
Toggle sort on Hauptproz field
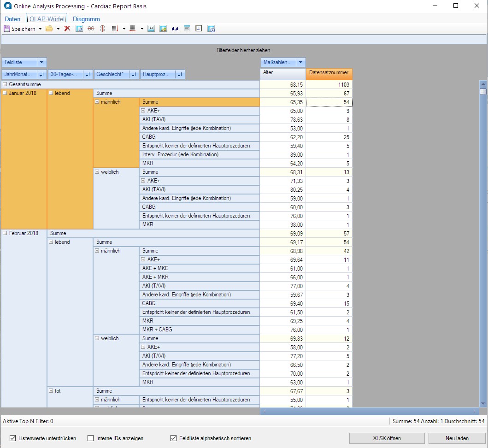(x=180, y=74)
